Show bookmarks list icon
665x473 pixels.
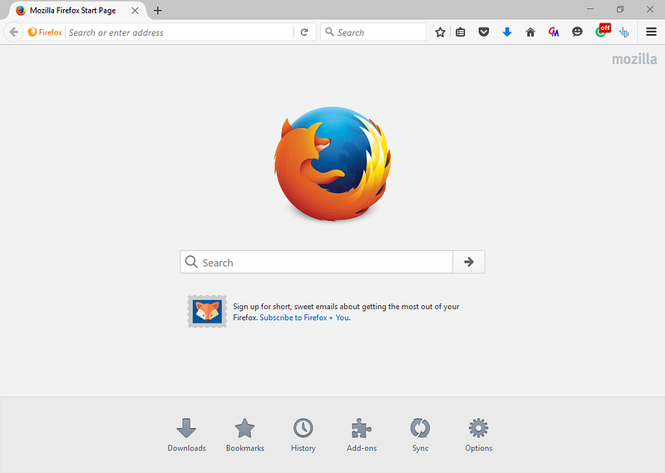coord(461,32)
